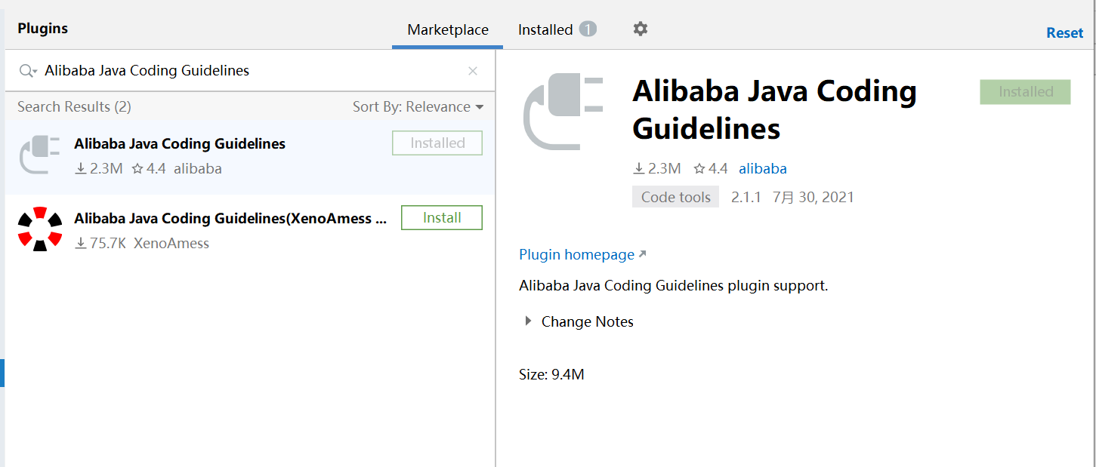The height and width of the screenshot is (467, 1096).
Task: Click the 2.1.1 version text
Action: click(746, 198)
